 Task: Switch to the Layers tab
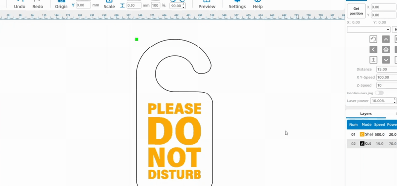[366, 114]
